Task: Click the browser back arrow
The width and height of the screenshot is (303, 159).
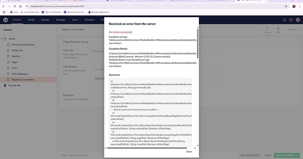Action: (4, 7)
